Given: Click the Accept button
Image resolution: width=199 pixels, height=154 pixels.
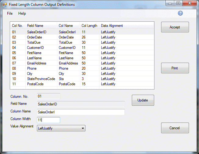Looking at the screenshot, I should (175, 27).
